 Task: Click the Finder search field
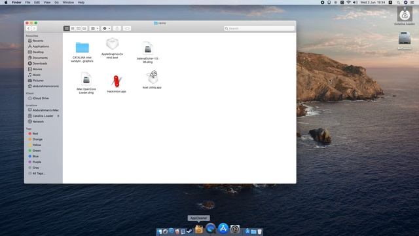click(x=259, y=28)
